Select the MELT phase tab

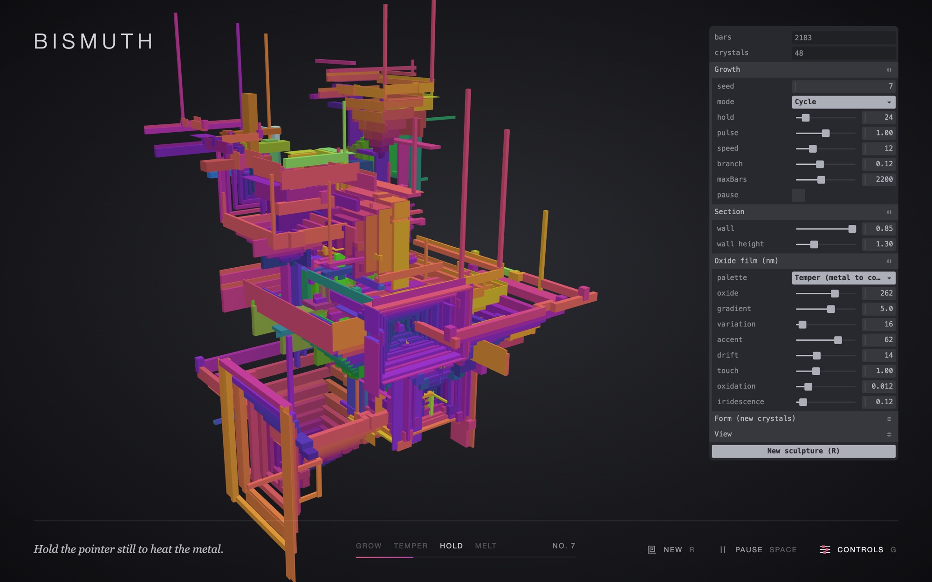pos(486,546)
